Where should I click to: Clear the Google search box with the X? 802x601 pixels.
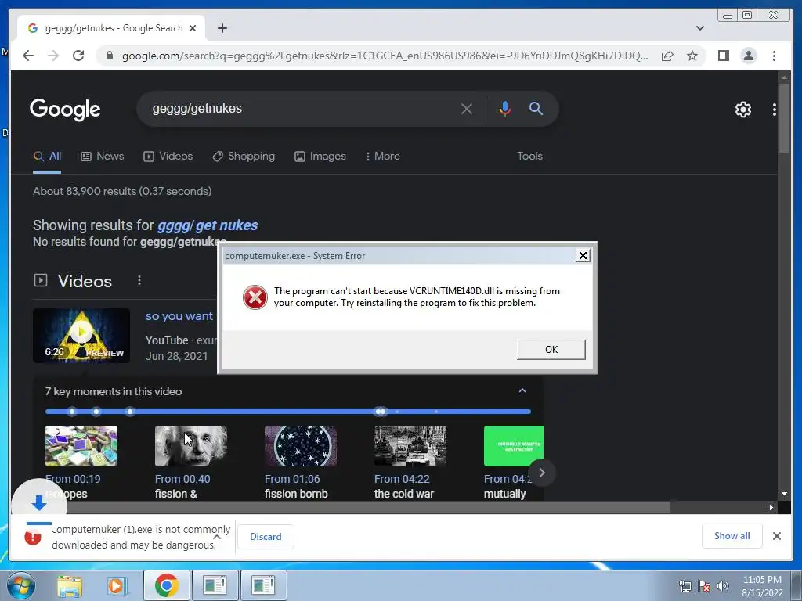point(467,108)
